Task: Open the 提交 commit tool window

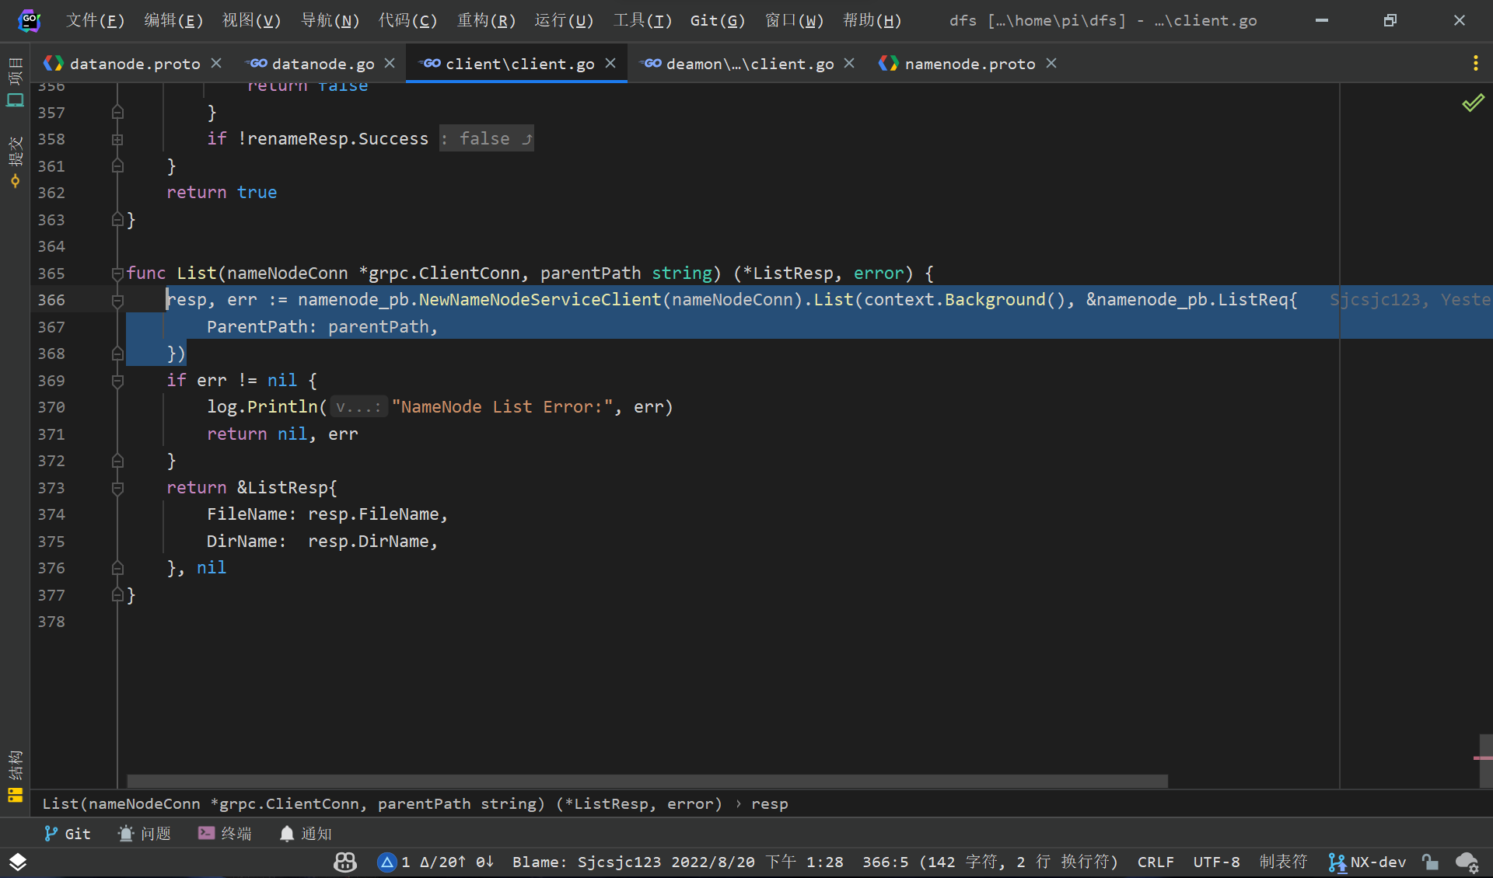Action: [15, 162]
